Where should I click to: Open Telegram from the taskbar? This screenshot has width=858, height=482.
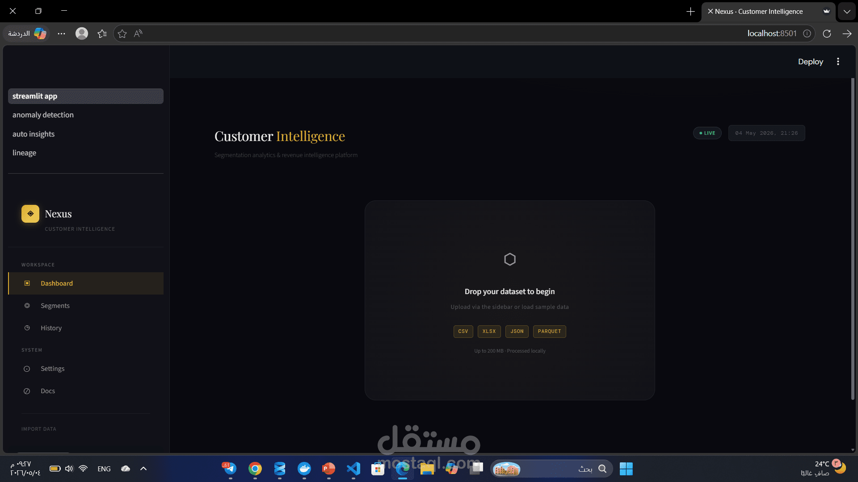coord(230,469)
